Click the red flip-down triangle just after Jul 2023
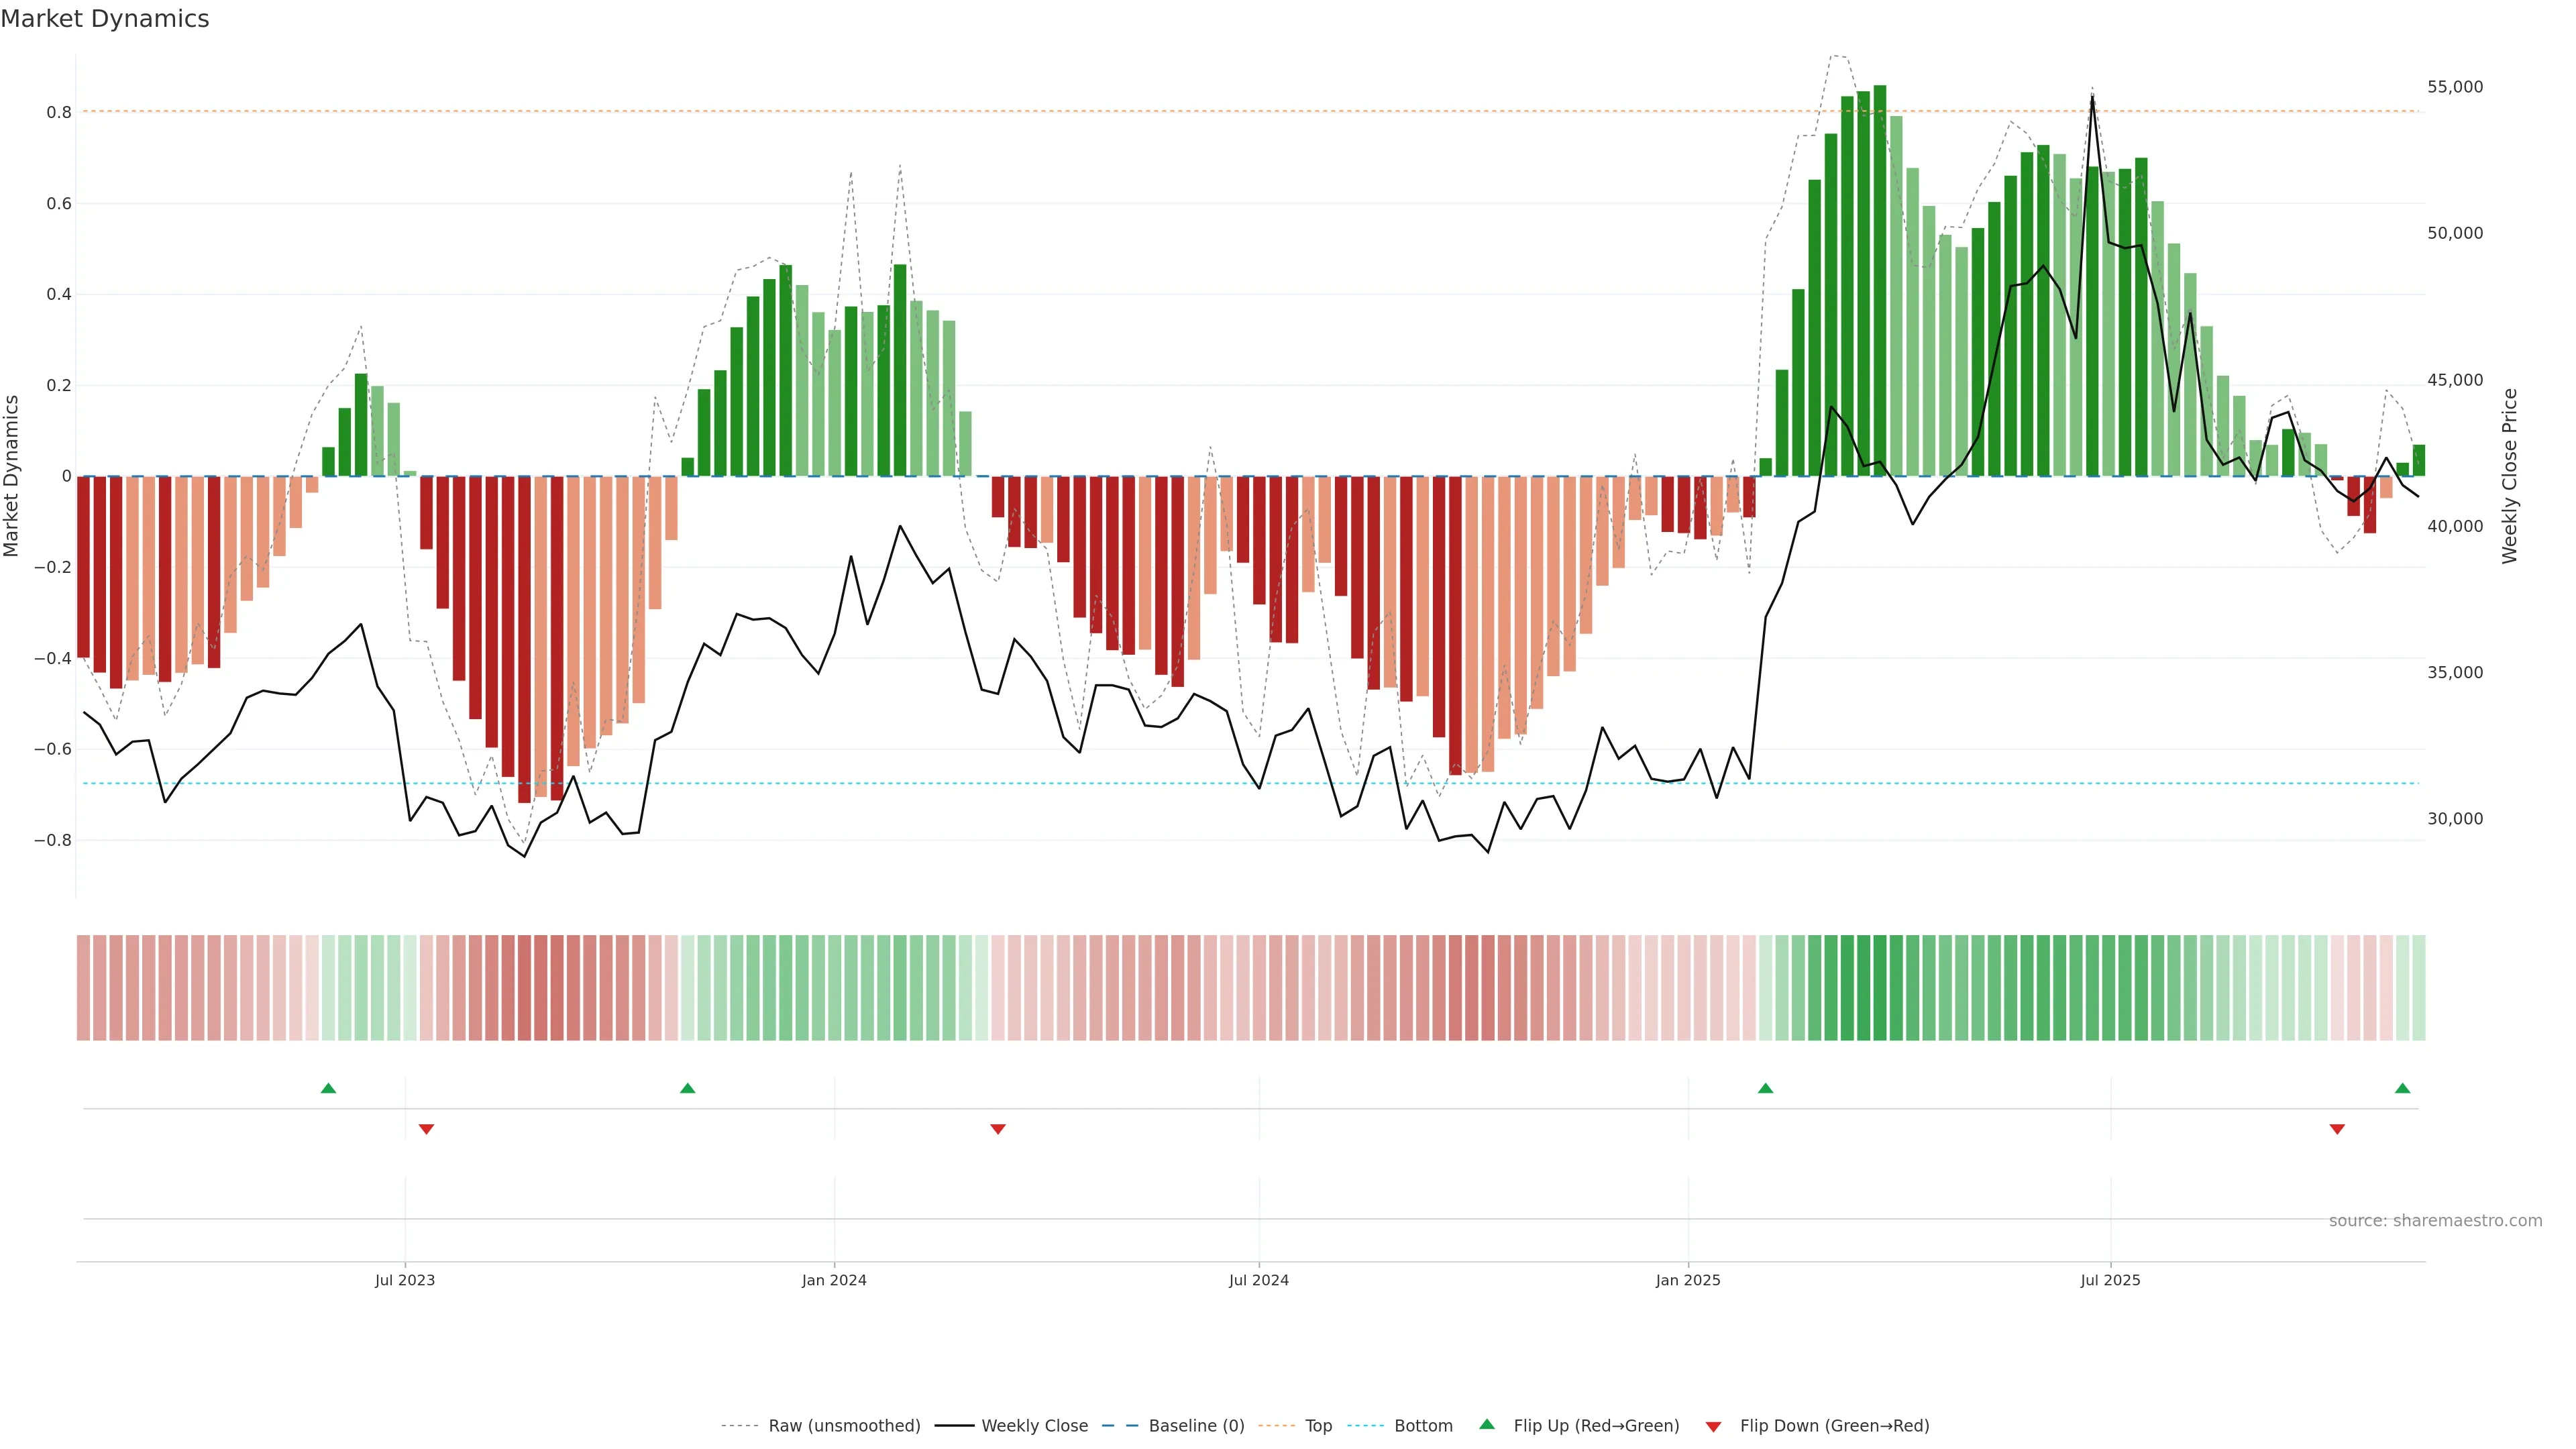The height and width of the screenshot is (1449, 2576). (426, 1129)
